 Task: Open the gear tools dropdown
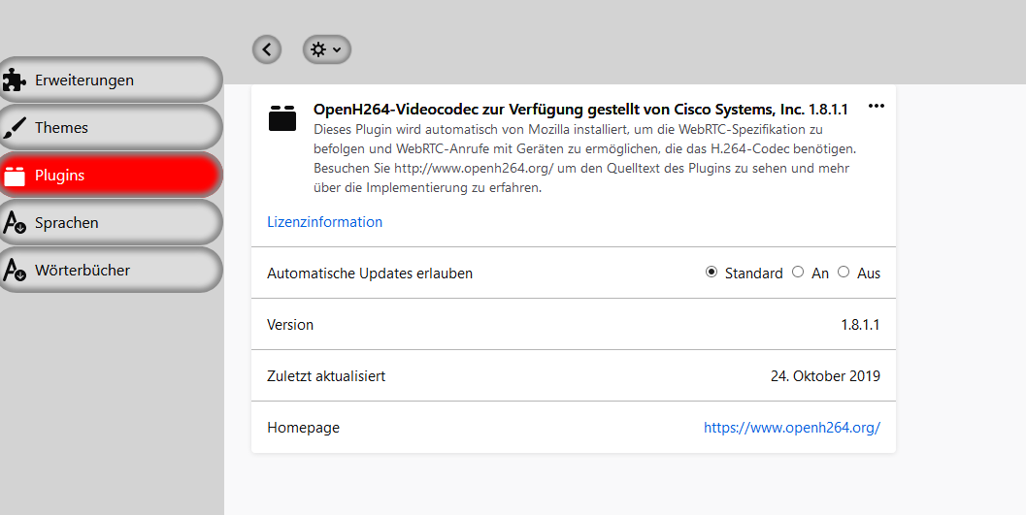[326, 49]
